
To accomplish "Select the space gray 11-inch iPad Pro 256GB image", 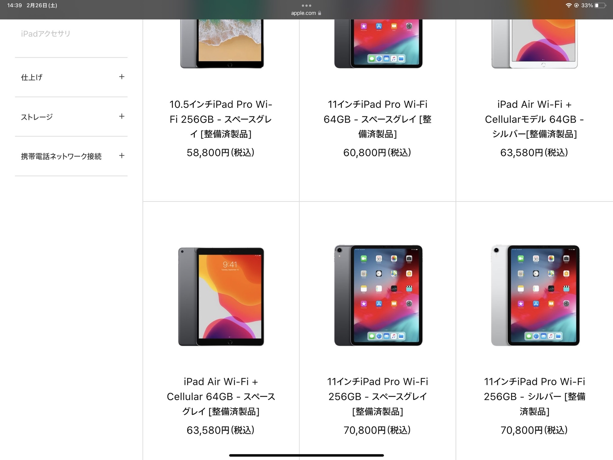I will click(378, 295).
